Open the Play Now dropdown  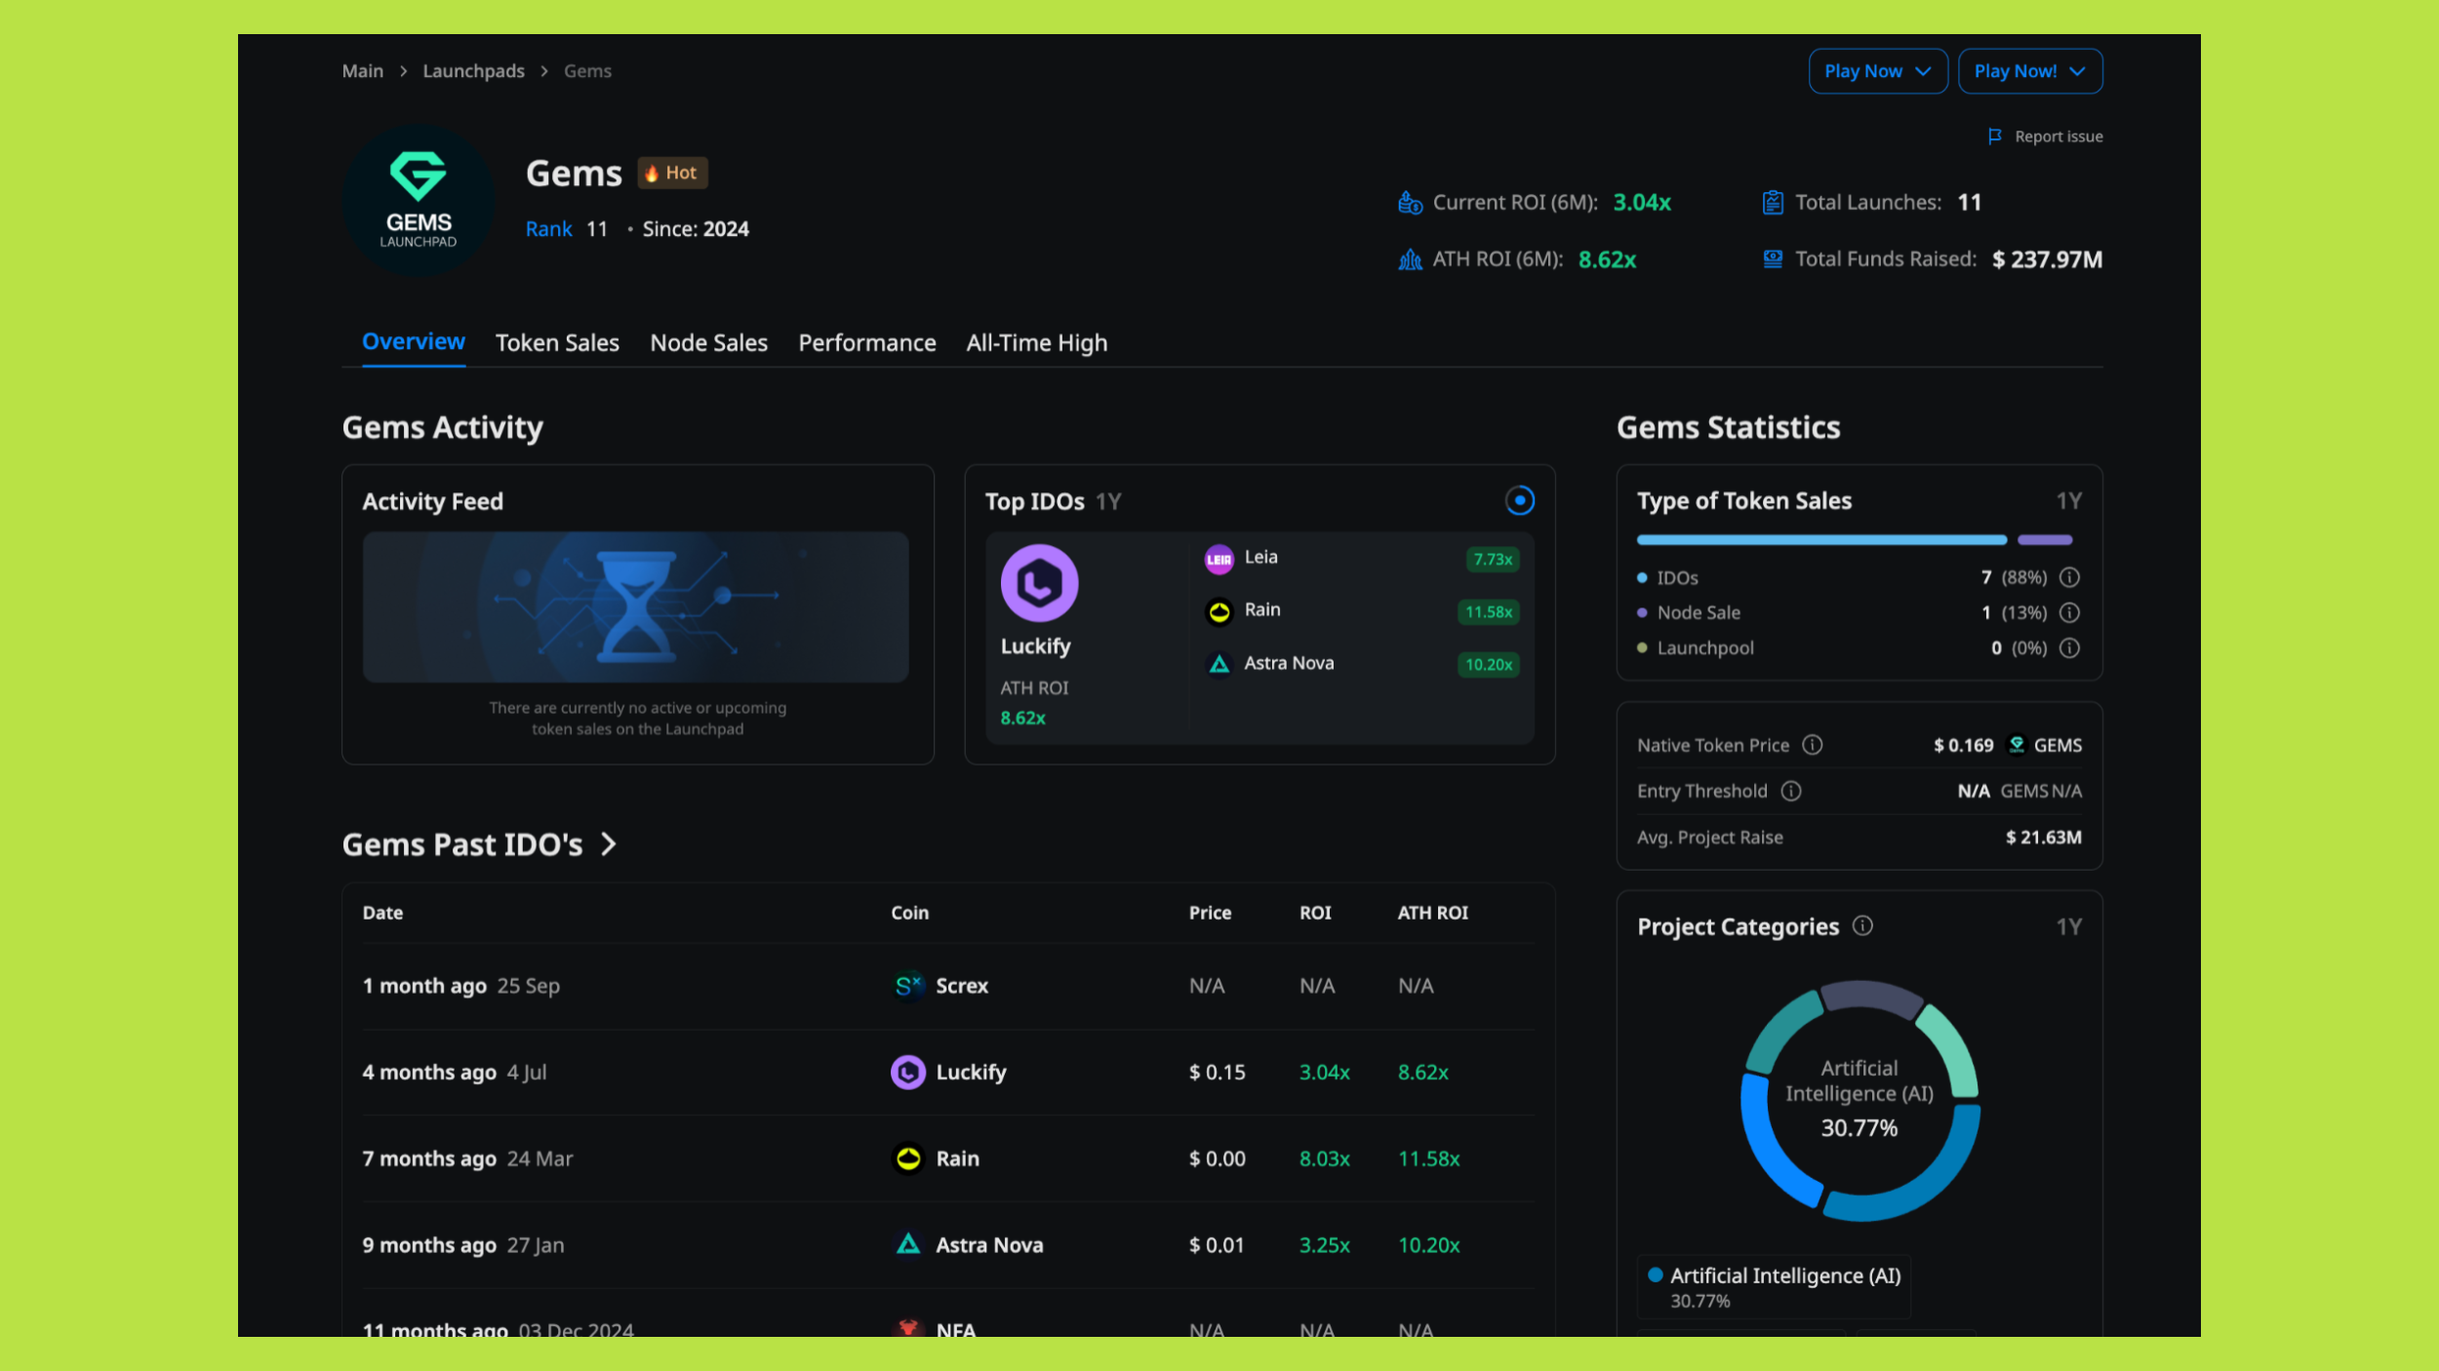click(1877, 71)
